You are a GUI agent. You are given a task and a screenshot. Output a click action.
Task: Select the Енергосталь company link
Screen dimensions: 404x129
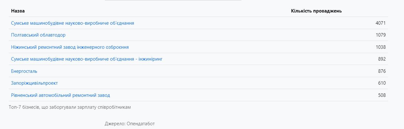(24, 71)
